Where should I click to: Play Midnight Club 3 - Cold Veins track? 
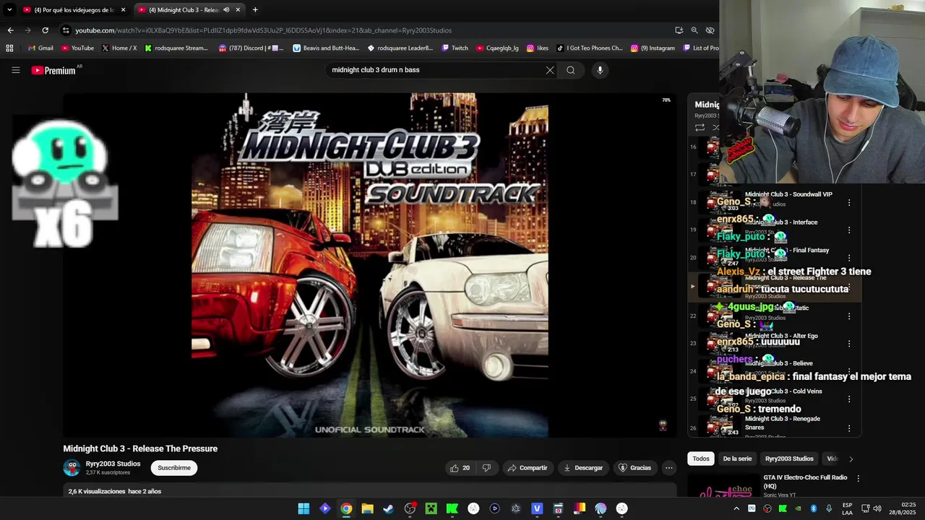pos(783,391)
